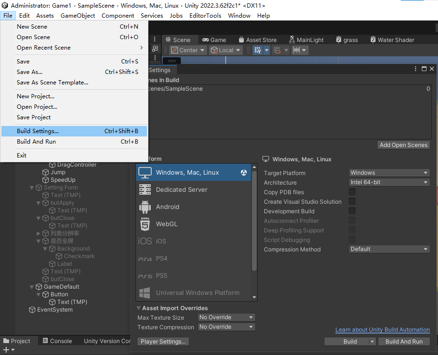Switch to the Game tab
The image size is (438, 355).
pyautogui.click(x=214, y=40)
